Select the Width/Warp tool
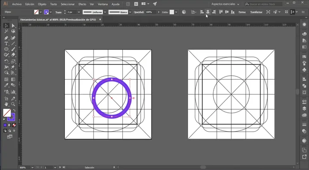This screenshot has height=170, width=309. tap(6, 67)
